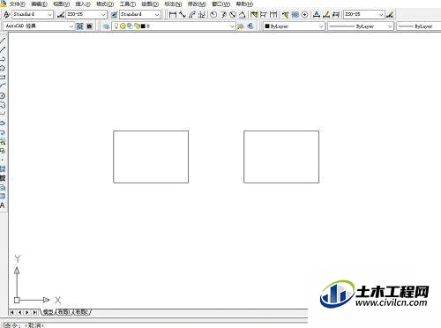Open the 文件(F) File menu
This screenshot has height=328, width=441.
(x=18, y=4)
